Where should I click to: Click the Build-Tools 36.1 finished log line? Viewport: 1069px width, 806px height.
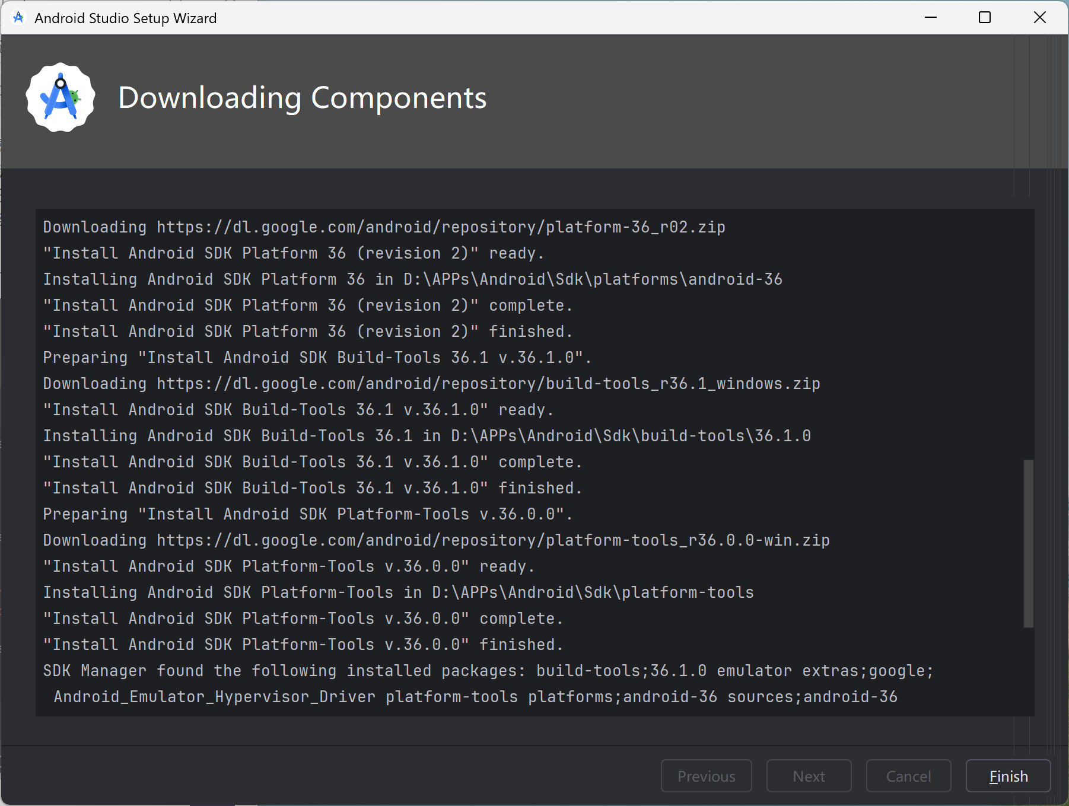311,488
